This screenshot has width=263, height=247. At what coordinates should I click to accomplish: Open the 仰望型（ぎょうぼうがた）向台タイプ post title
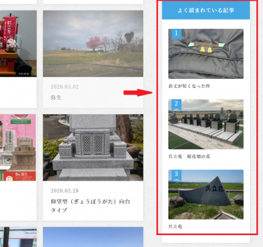pos(90,206)
